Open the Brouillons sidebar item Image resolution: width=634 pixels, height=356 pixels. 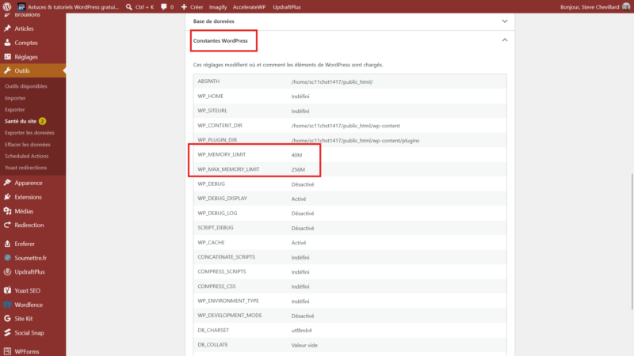27,15
